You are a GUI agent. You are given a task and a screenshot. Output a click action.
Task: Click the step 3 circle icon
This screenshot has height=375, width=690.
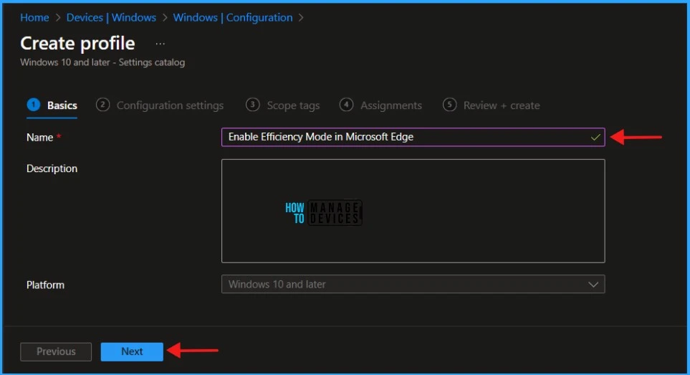tap(253, 105)
